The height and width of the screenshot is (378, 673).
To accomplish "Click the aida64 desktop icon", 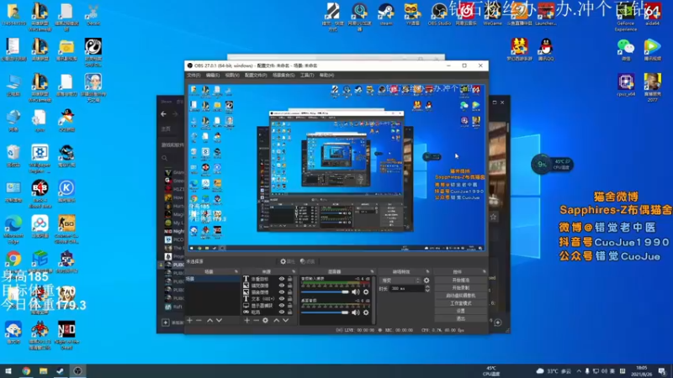I will tap(653, 14).
